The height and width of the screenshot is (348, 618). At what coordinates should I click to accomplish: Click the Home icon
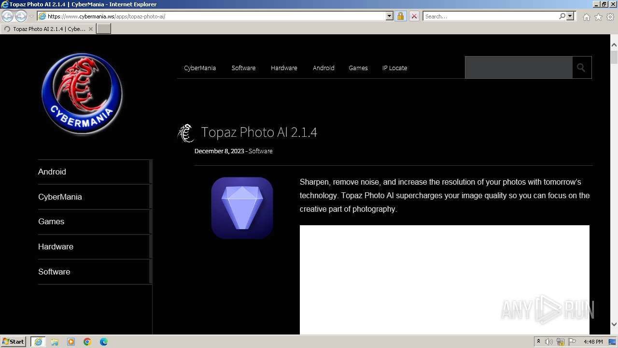coord(586,17)
